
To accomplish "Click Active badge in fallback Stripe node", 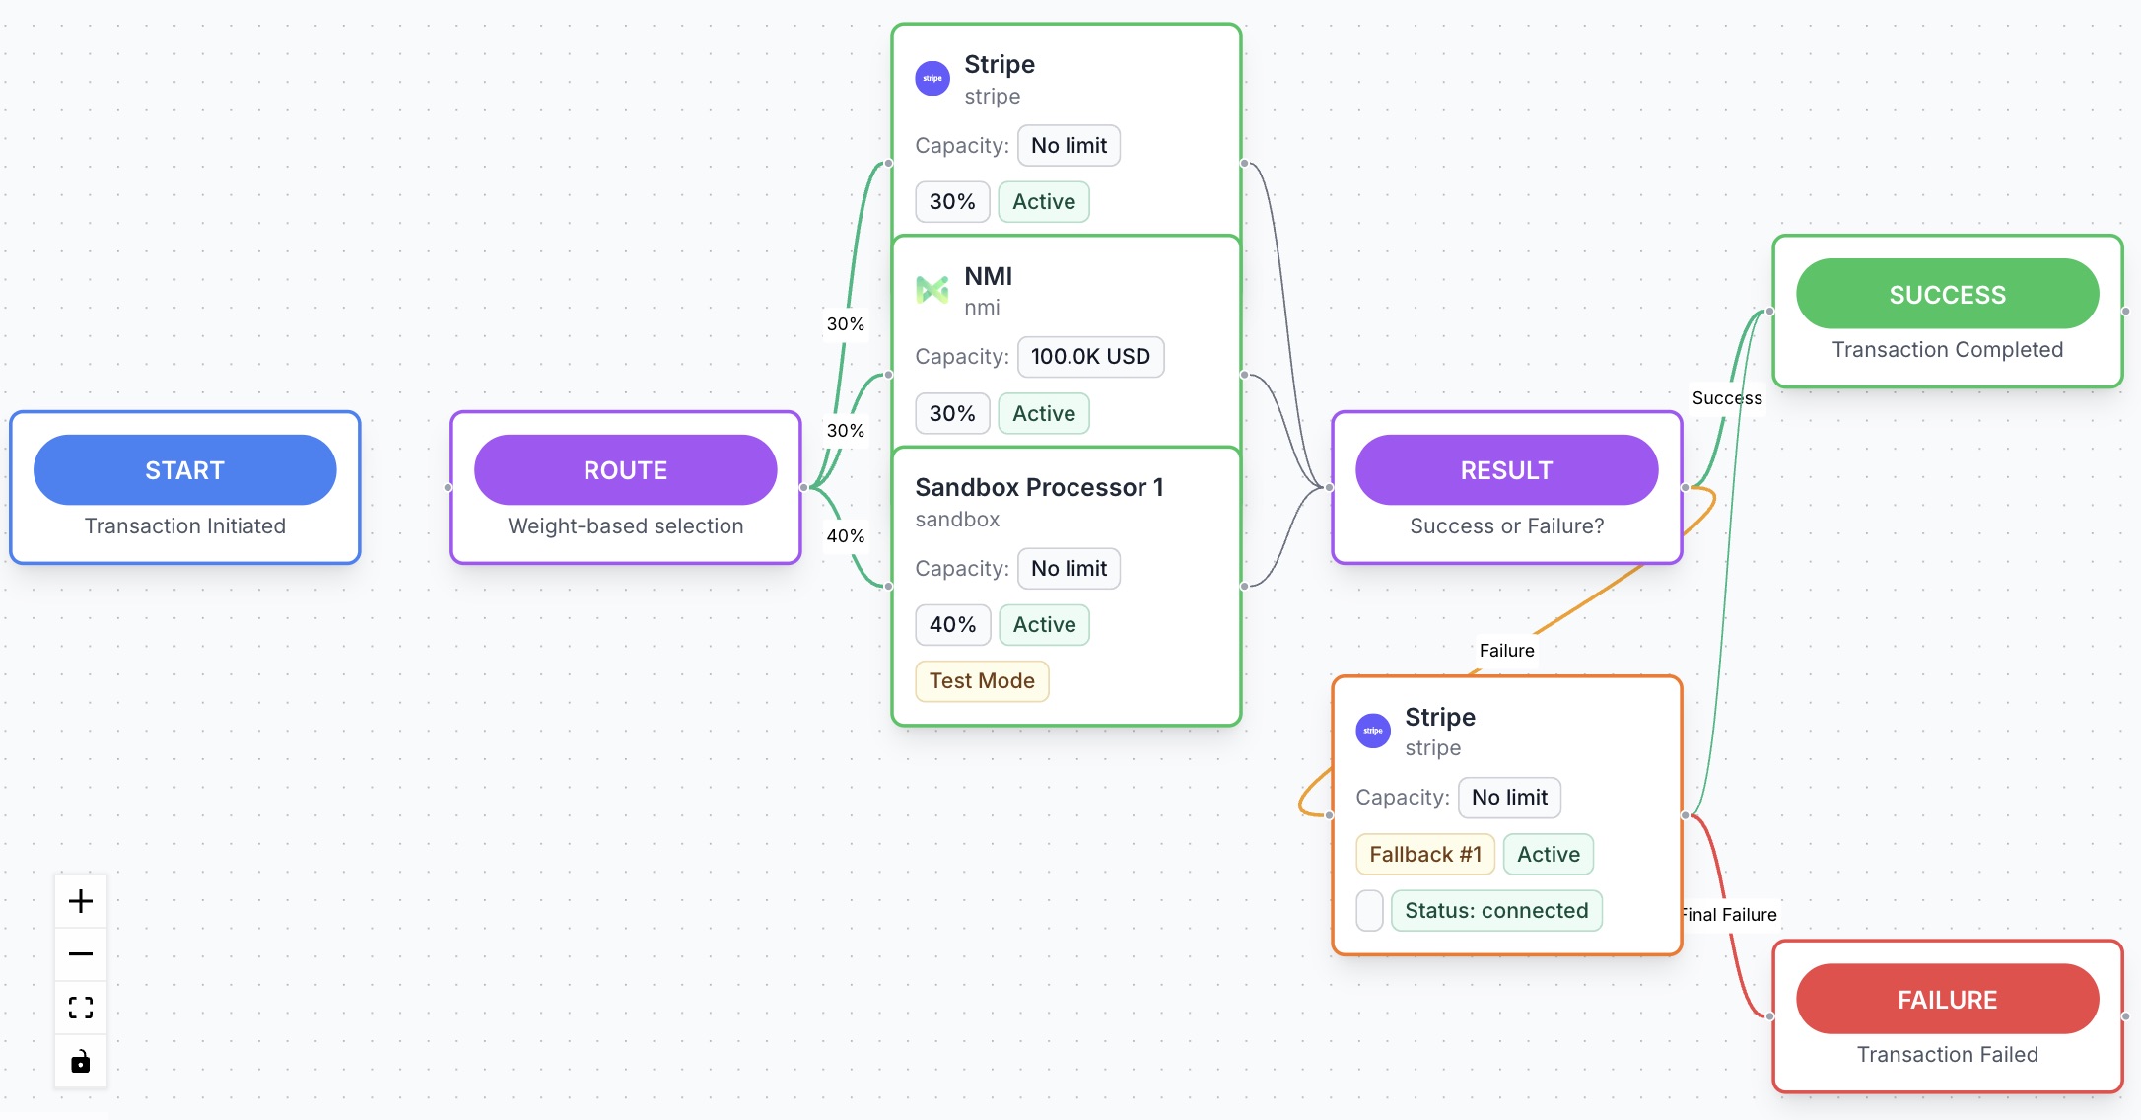I will [x=1549, y=855].
